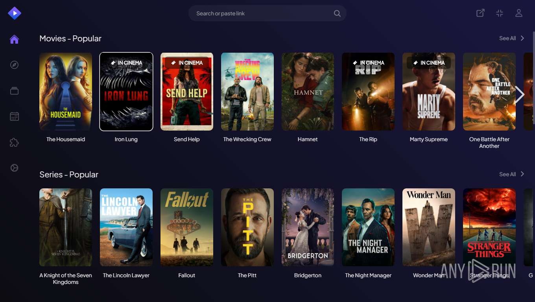This screenshot has height=302, width=535.
Task: Click the Series - Popular heading
Action: tap(69, 174)
